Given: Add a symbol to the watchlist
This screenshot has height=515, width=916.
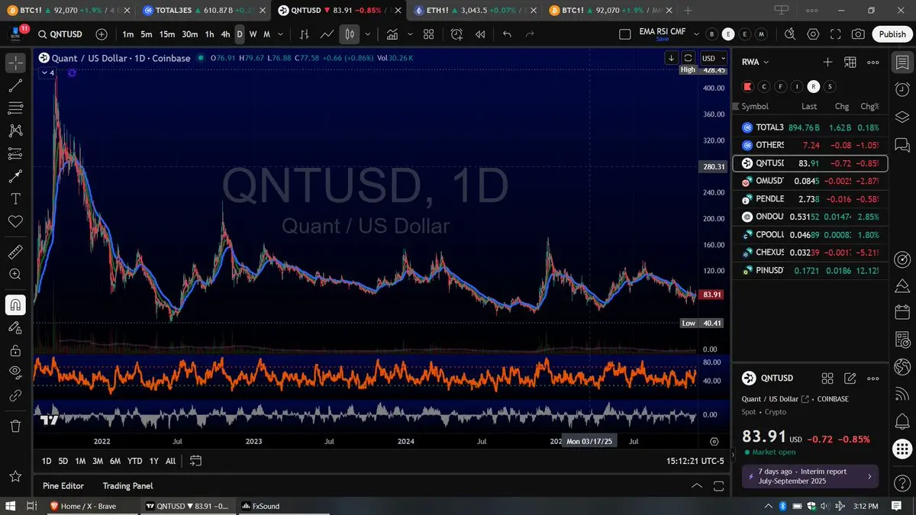Looking at the screenshot, I should 827,63.
